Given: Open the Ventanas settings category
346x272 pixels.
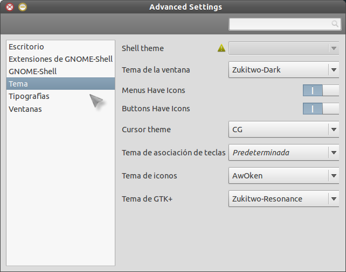Looking at the screenshot, I should (25, 109).
